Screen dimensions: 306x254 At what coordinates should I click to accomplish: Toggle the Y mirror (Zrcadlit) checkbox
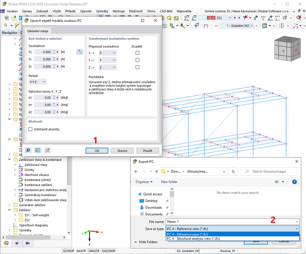point(137,60)
